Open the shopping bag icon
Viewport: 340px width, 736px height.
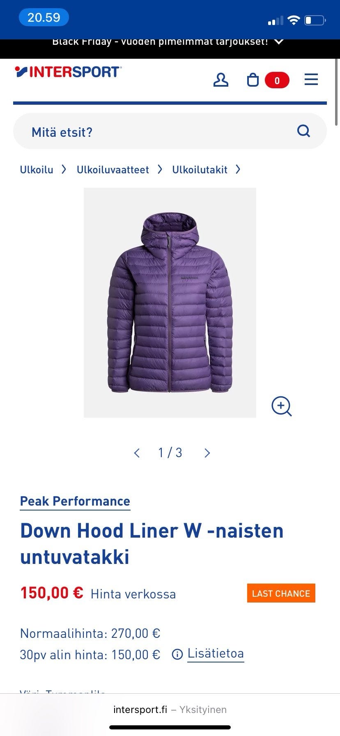[x=253, y=80]
